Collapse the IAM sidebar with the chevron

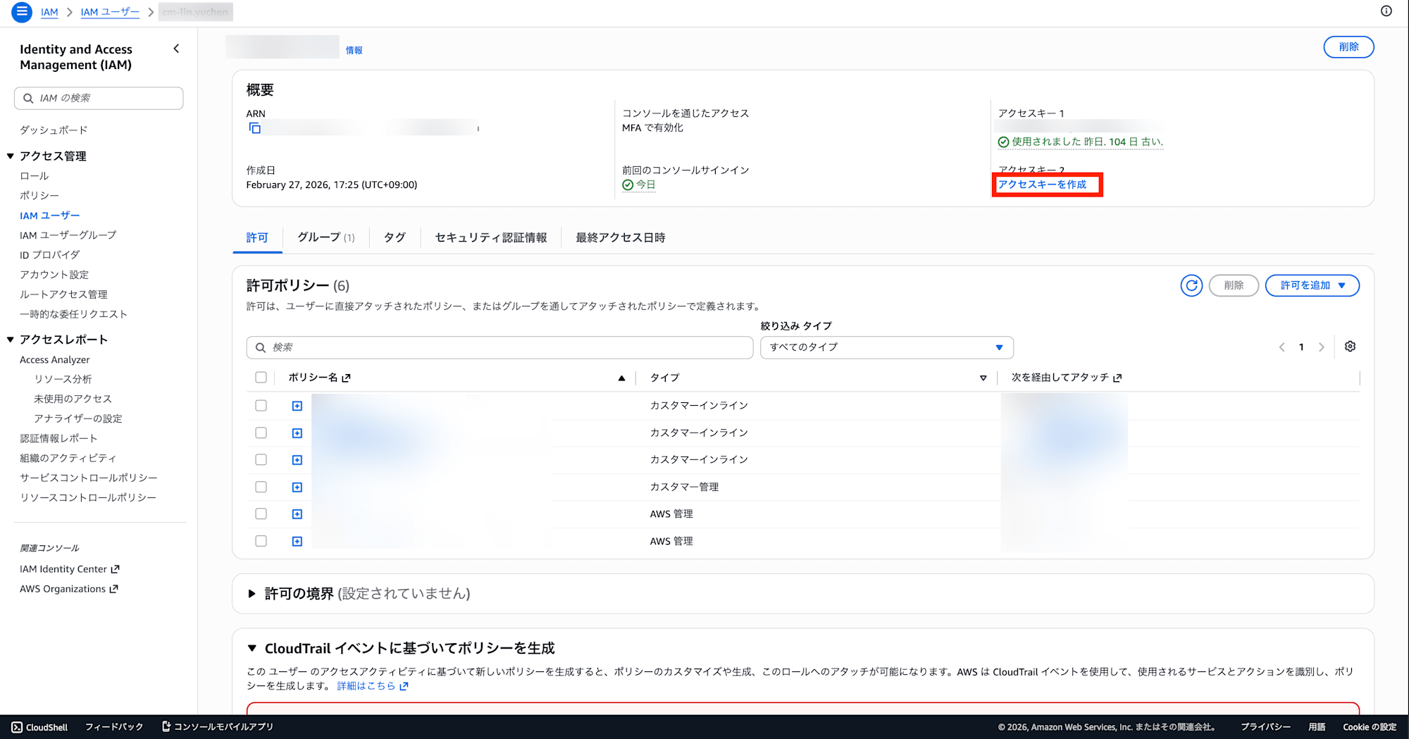tap(176, 49)
